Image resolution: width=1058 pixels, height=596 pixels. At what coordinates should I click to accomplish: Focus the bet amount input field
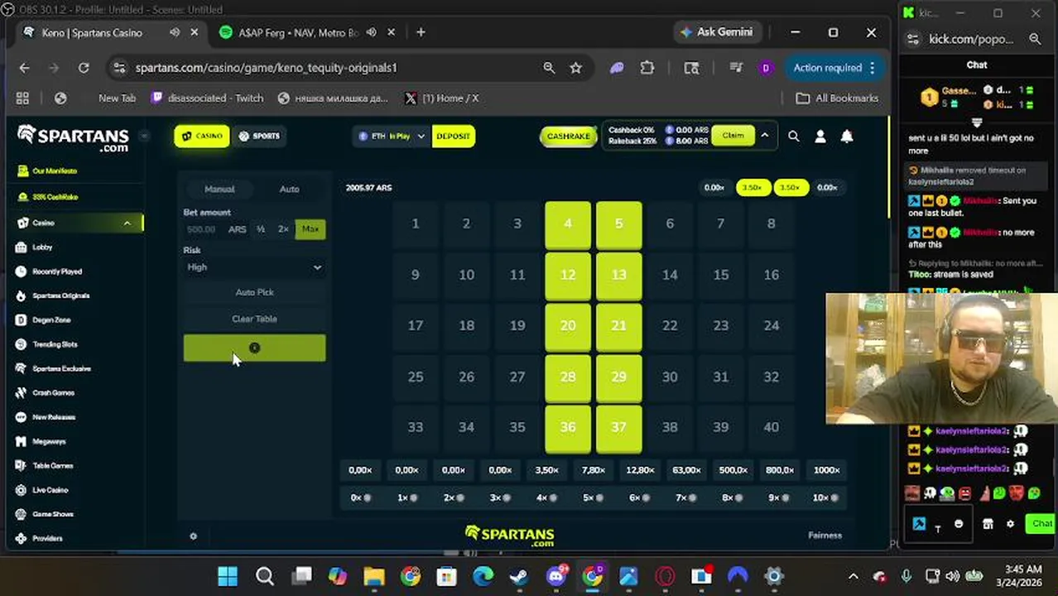pos(204,229)
